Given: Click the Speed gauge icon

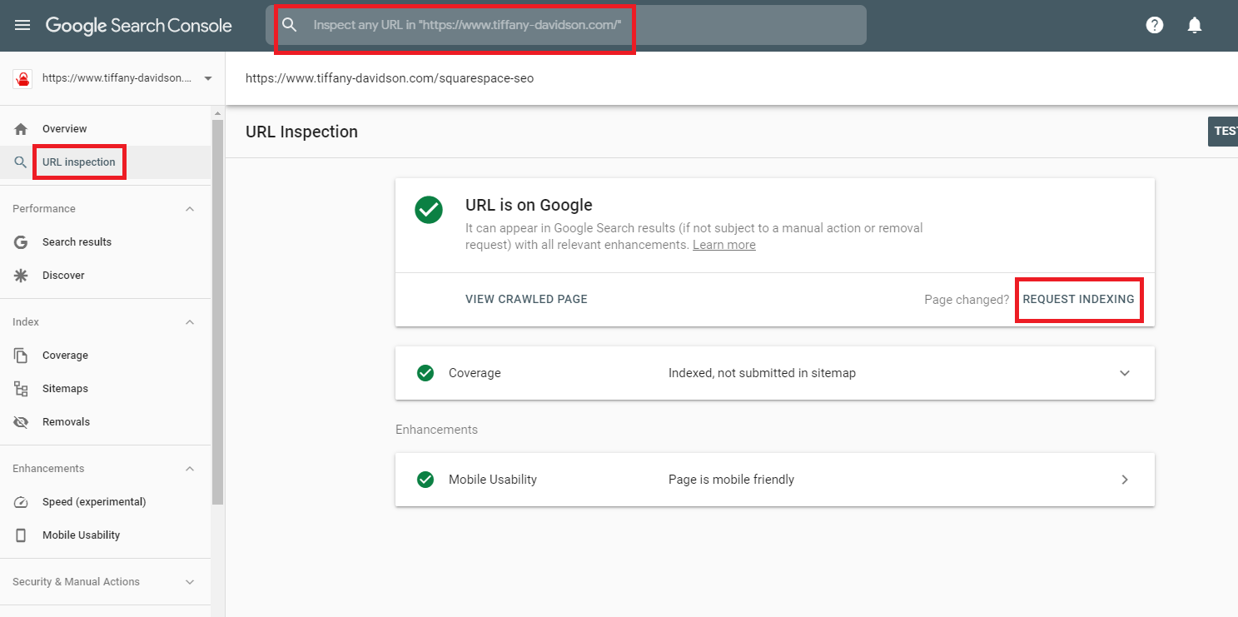Looking at the screenshot, I should (21, 502).
